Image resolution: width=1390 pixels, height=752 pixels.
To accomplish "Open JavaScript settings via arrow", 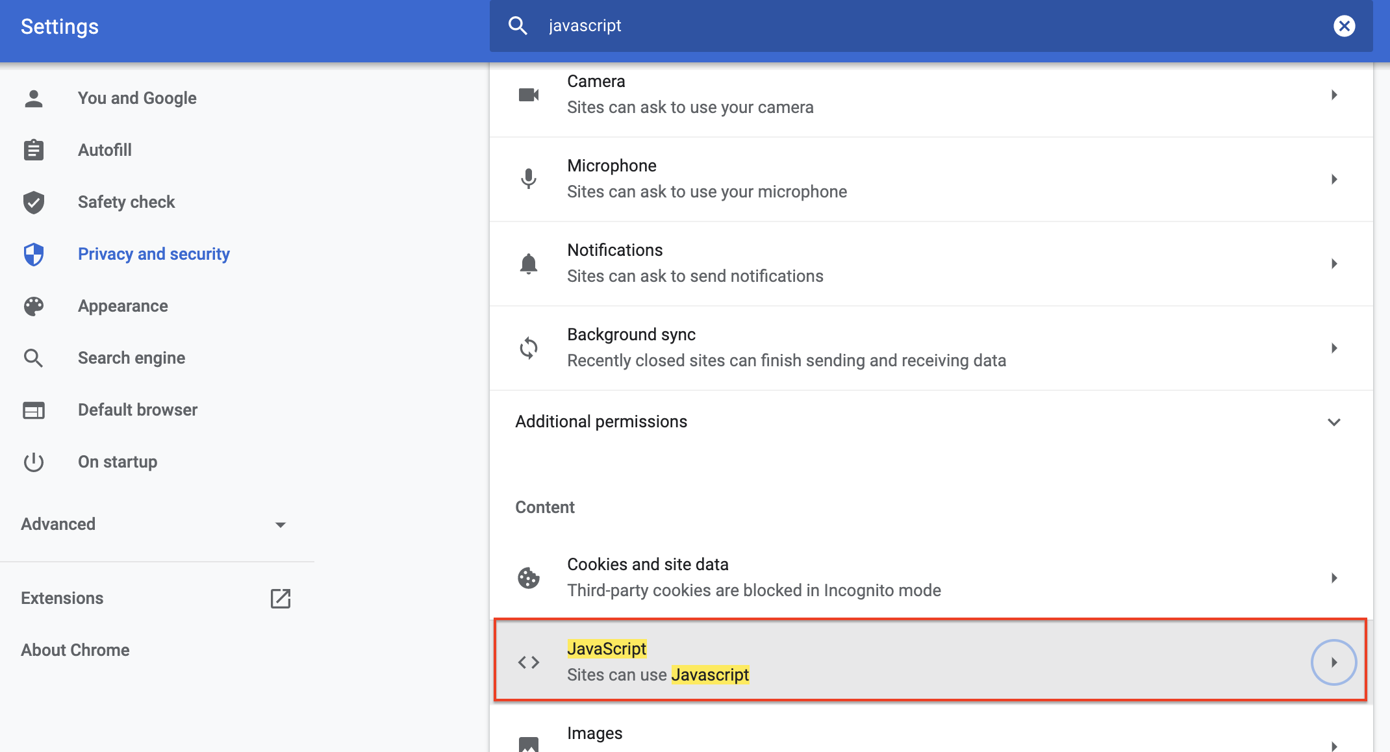I will tap(1333, 662).
